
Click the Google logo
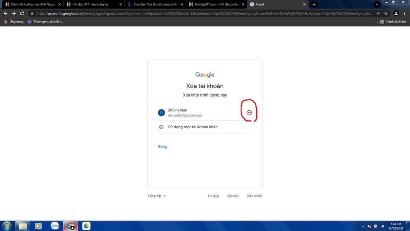(205, 75)
